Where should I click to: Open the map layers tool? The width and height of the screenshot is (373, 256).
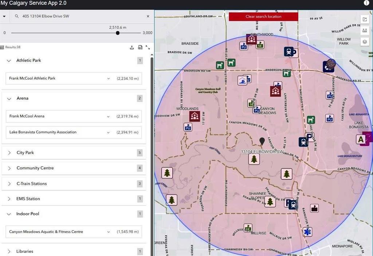[365, 42]
